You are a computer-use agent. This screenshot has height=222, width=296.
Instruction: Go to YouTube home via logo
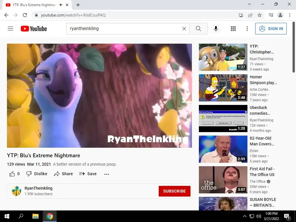click(x=34, y=29)
